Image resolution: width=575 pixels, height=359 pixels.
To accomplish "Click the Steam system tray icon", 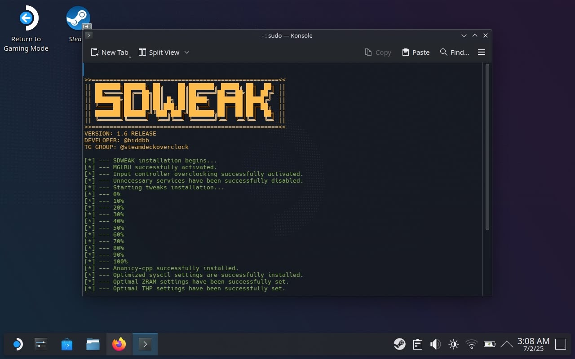I will [x=399, y=344].
